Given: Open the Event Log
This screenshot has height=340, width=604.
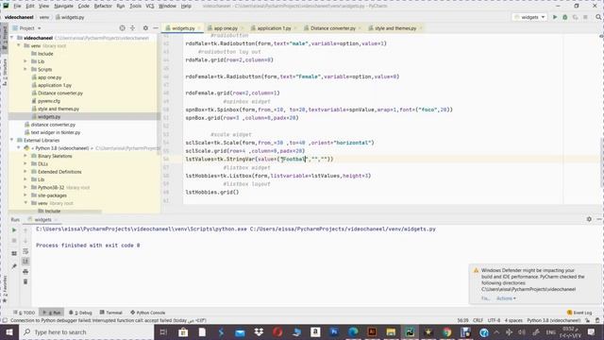Looking at the screenshot, I should (579, 313).
